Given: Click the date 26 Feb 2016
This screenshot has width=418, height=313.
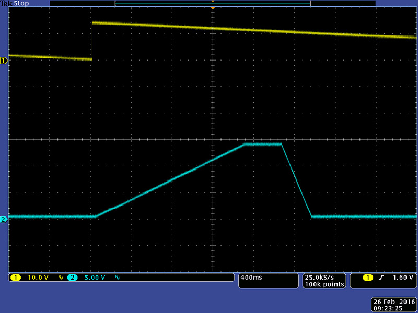Looking at the screenshot, I should (393, 302).
